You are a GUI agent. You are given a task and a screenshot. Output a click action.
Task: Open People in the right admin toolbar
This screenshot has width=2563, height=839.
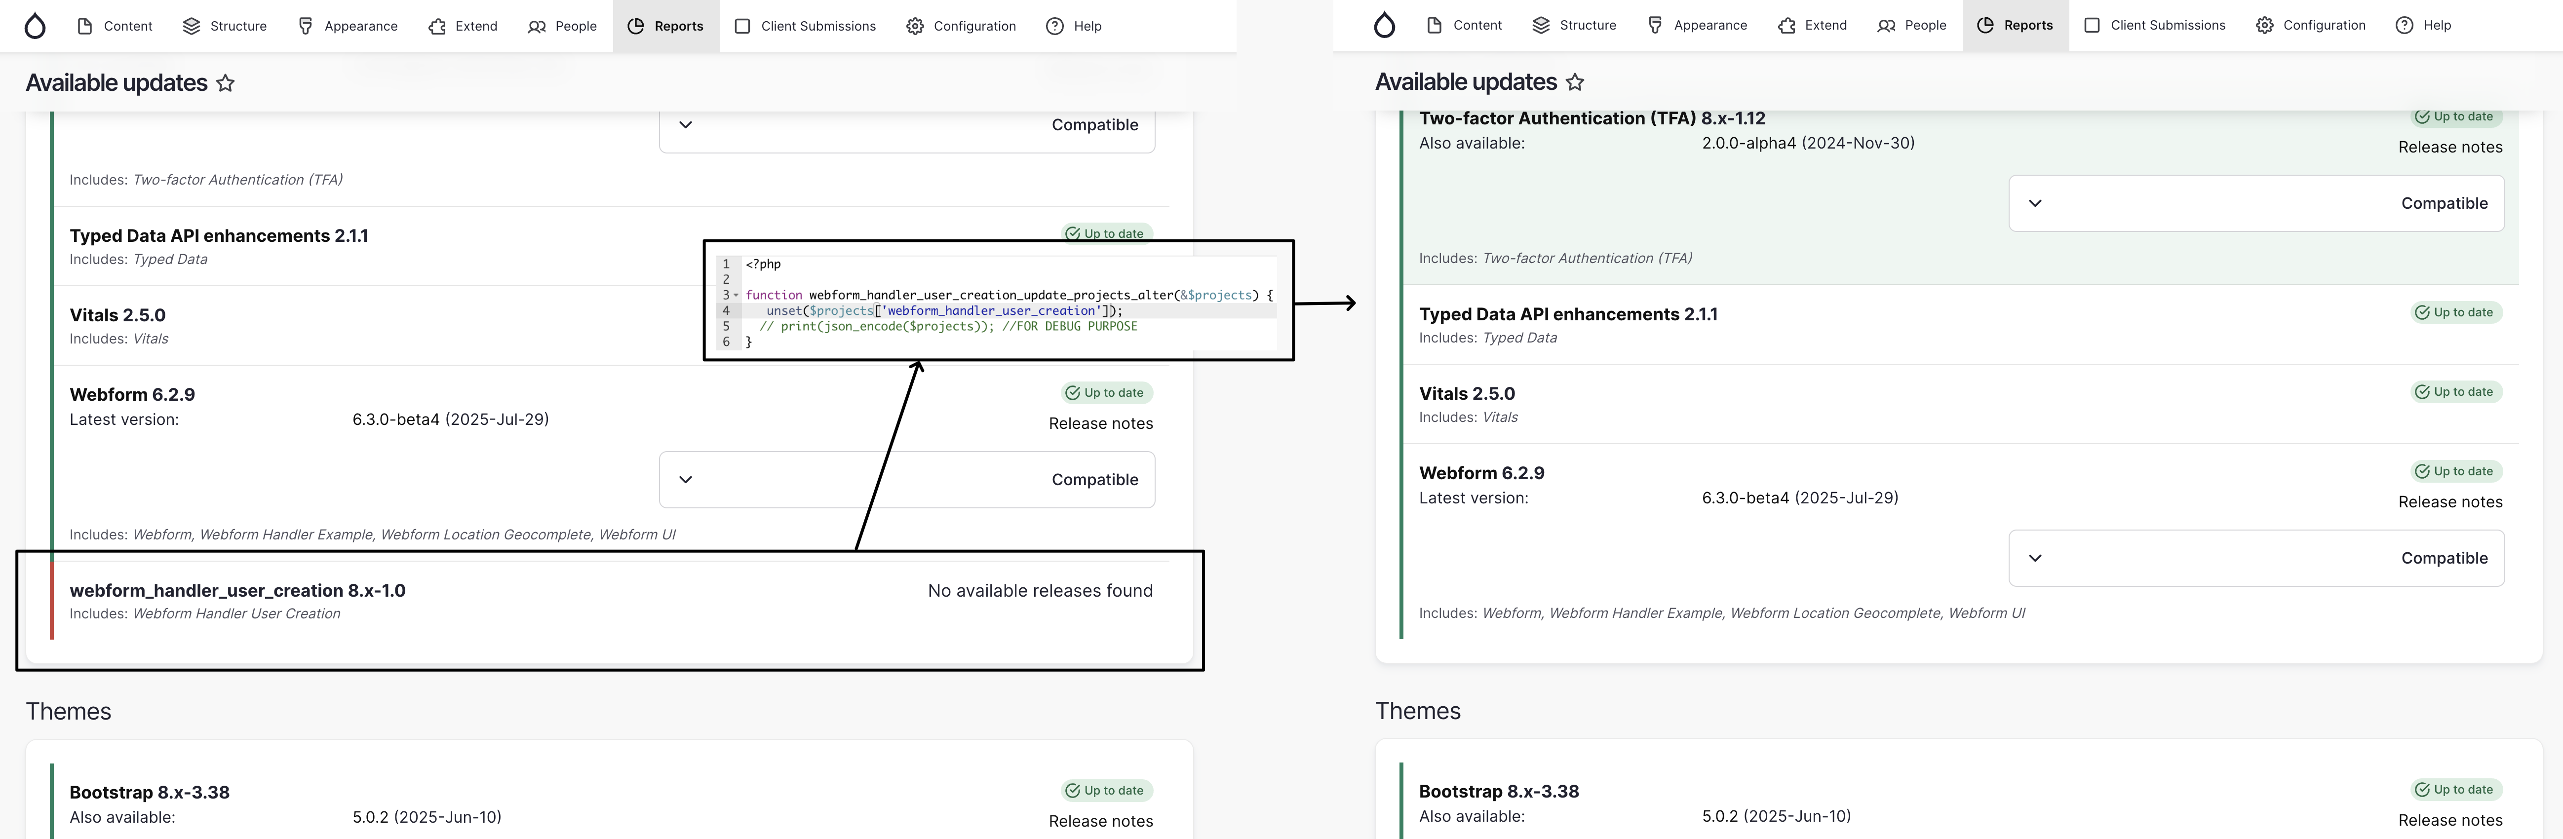point(1911,25)
